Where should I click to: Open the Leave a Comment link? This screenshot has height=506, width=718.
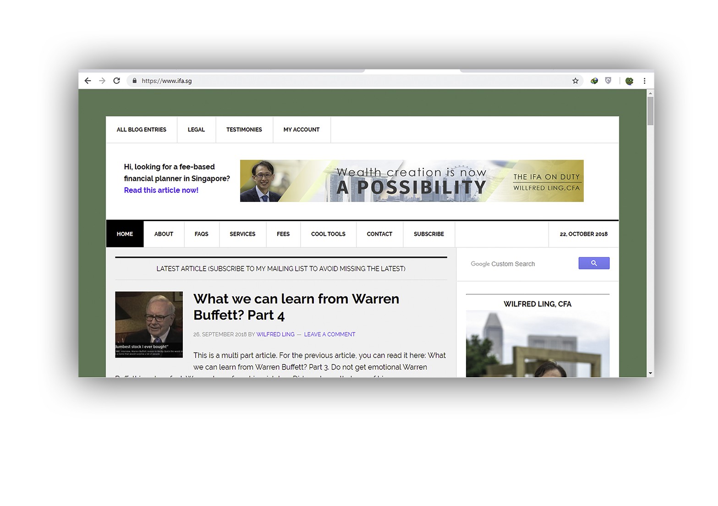pos(329,334)
